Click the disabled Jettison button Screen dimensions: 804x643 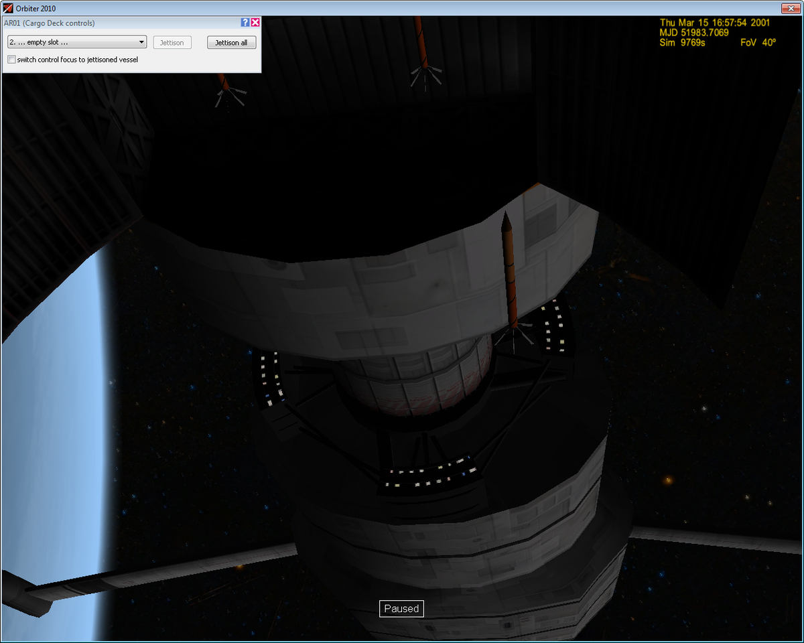[172, 42]
